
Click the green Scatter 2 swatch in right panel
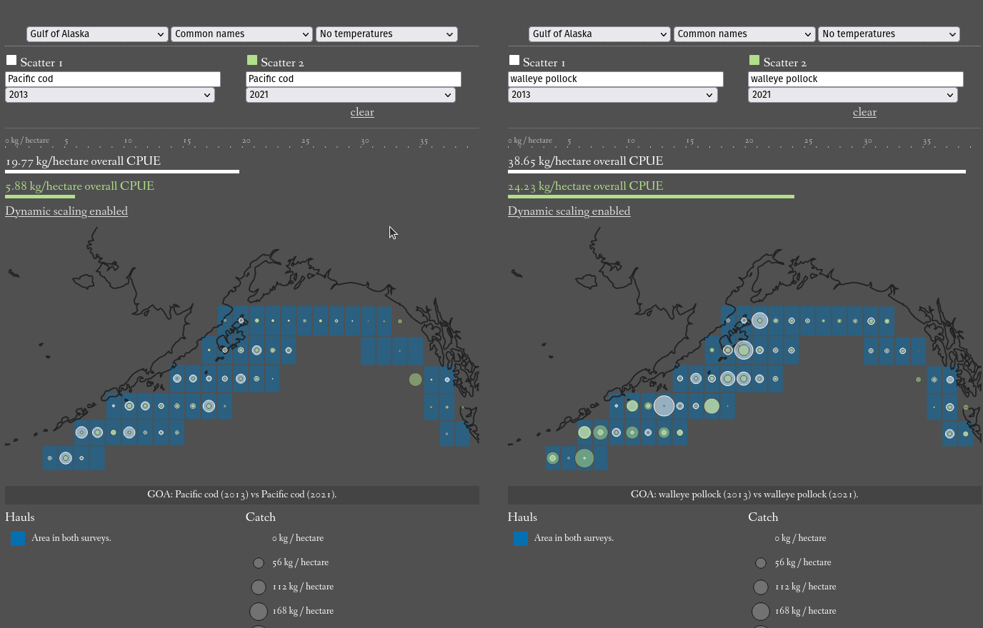pos(754,61)
